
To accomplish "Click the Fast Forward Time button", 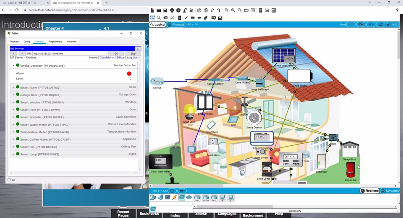I will pos(182,191).
